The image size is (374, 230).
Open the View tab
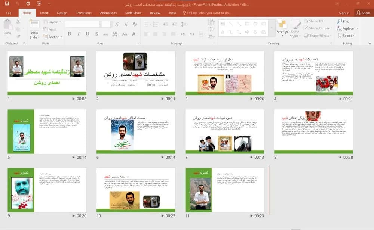(172, 13)
